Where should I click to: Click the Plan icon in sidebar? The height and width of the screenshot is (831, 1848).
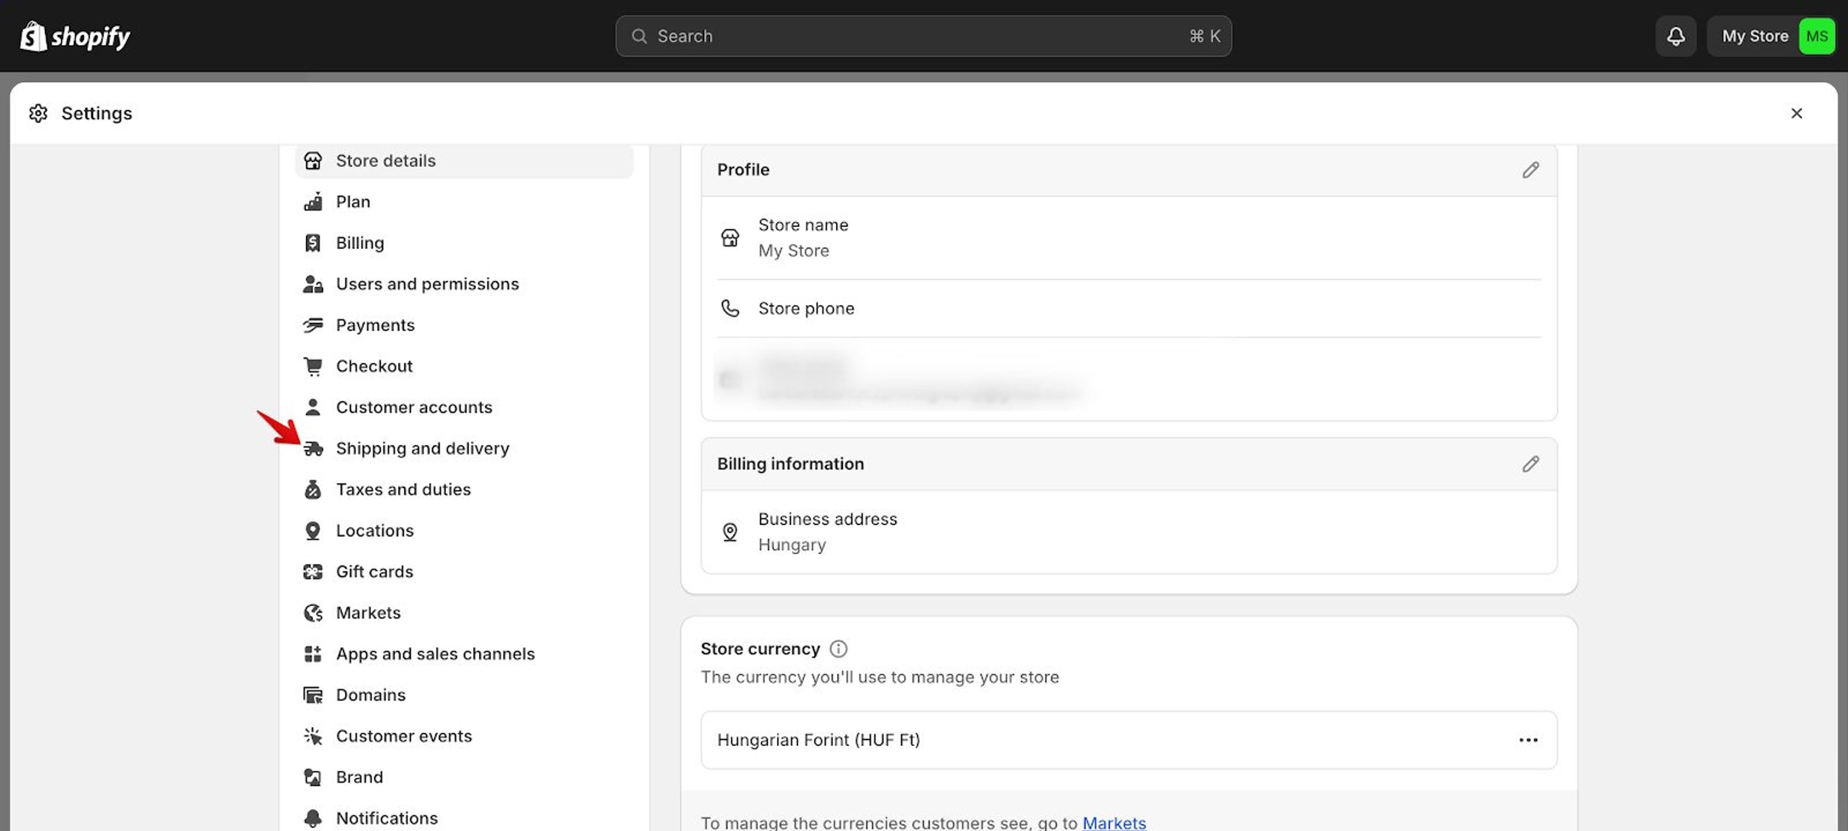(x=313, y=202)
